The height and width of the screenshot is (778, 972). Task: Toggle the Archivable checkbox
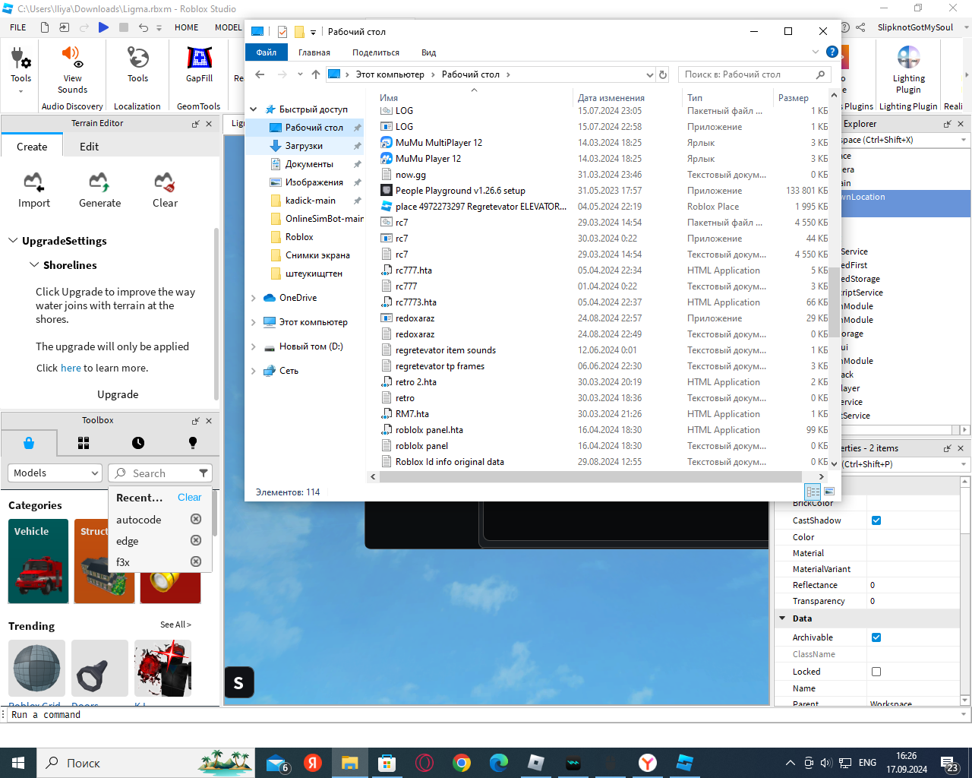pos(876,637)
